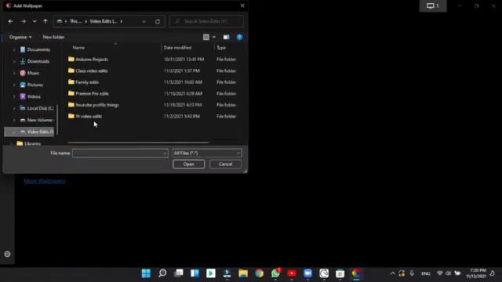Click the change view icon
Viewport: 502px width, 282px height.
(x=206, y=37)
